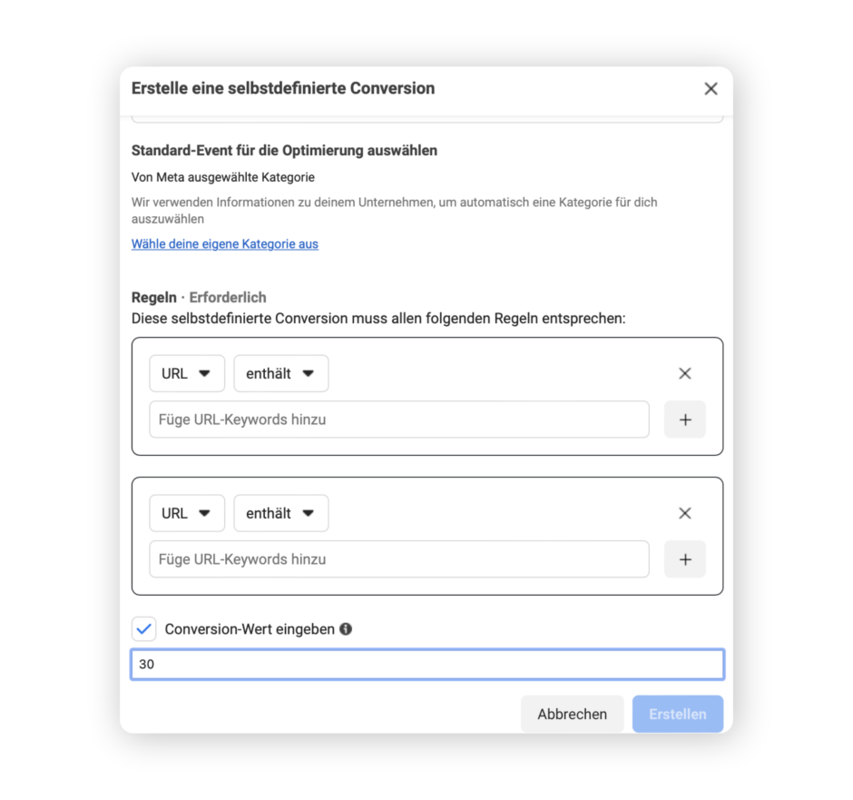Click the first URL dropdown arrow caret
This screenshot has height=800, width=853.
pyautogui.click(x=204, y=373)
